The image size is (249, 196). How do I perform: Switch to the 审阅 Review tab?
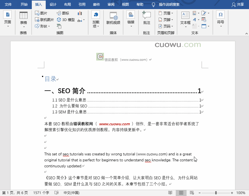point(111,5)
